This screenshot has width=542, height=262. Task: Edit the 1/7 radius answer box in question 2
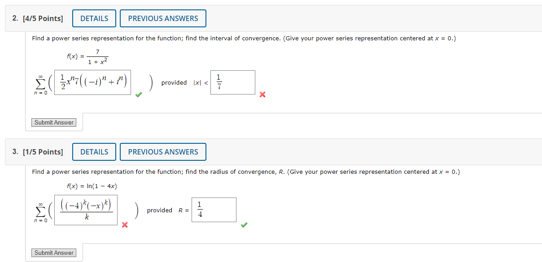(x=232, y=82)
